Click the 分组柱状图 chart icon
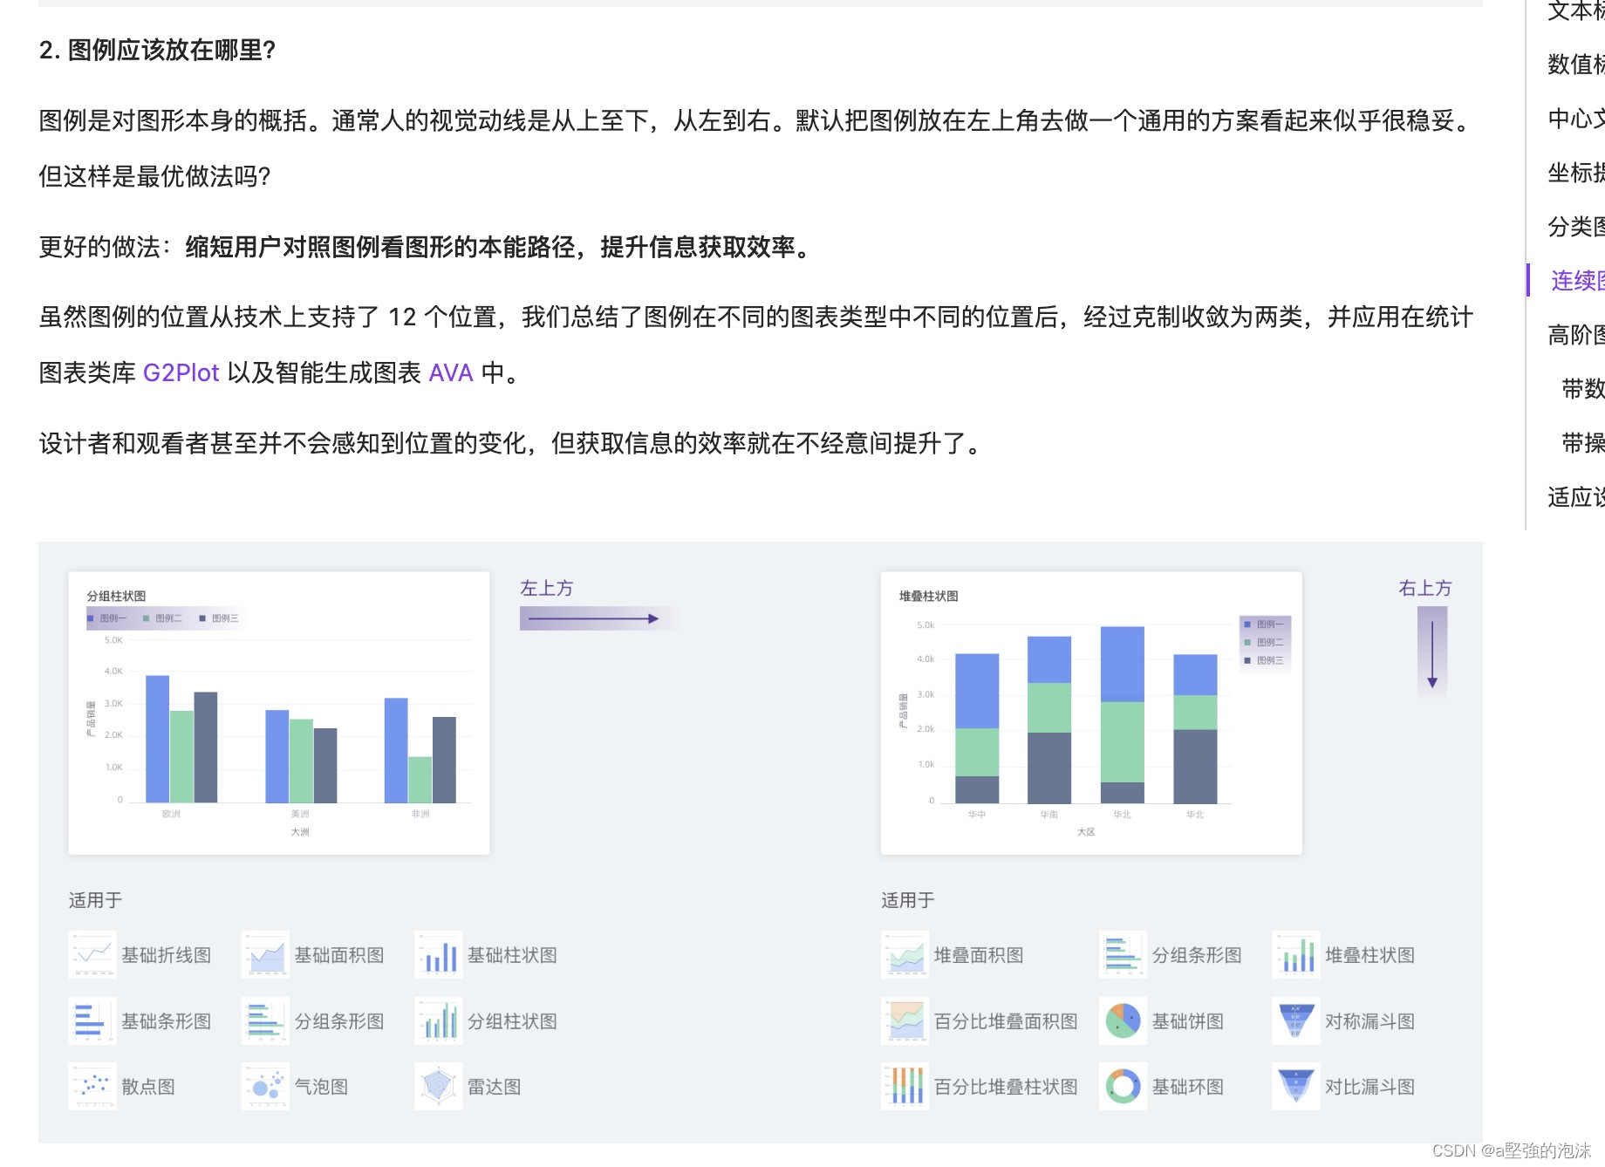Viewport: 1605px width, 1167px height. click(438, 1021)
